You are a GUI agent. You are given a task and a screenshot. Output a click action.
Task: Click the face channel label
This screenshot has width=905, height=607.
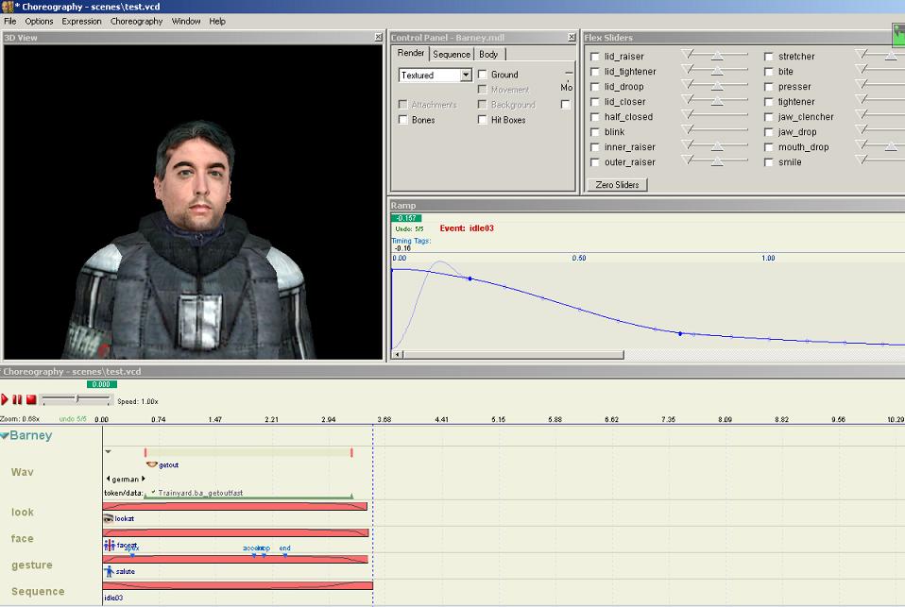tap(22, 538)
